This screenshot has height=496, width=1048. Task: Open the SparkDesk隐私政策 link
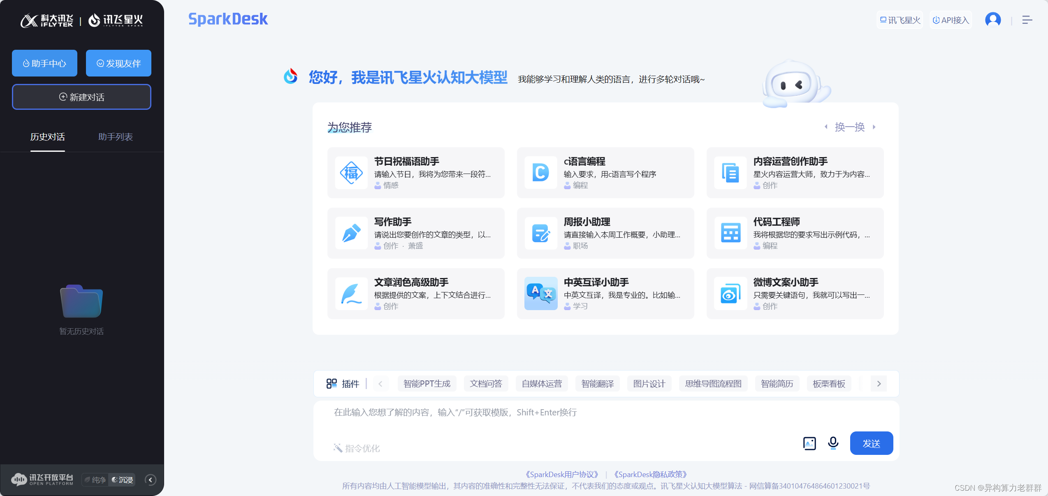tap(650, 474)
